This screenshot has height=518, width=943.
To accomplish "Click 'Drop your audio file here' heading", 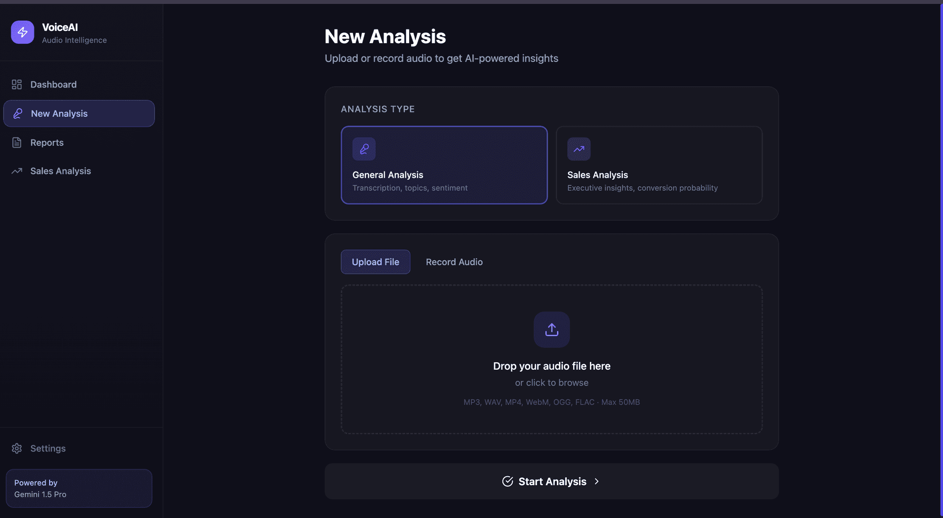I will pos(552,366).
